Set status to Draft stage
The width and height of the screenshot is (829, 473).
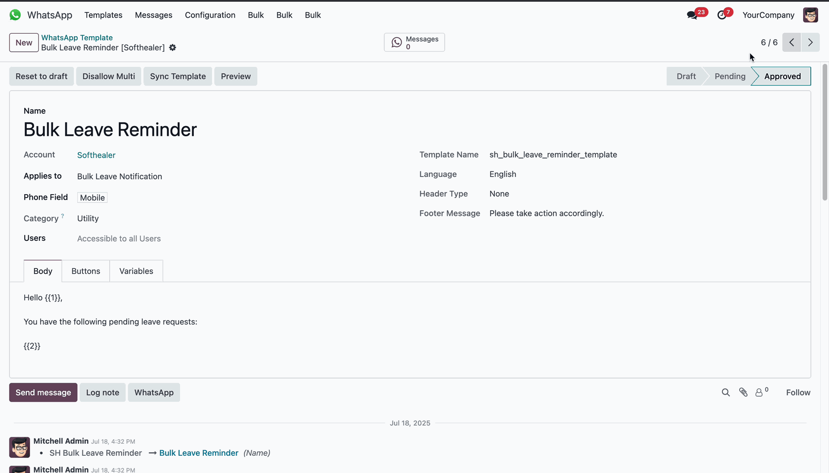(686, 76)
